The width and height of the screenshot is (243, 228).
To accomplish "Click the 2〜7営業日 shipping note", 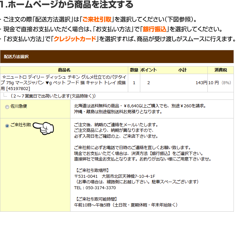I will (x=53, y=96).
